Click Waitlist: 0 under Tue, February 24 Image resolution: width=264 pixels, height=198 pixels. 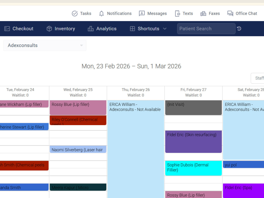[20, 95]
